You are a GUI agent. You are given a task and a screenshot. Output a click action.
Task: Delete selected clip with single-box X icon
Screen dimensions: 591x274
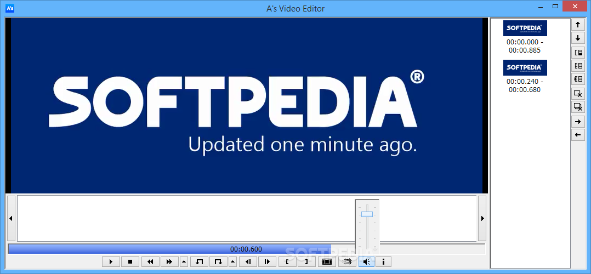pyautogui.click(x=578, y=94)
